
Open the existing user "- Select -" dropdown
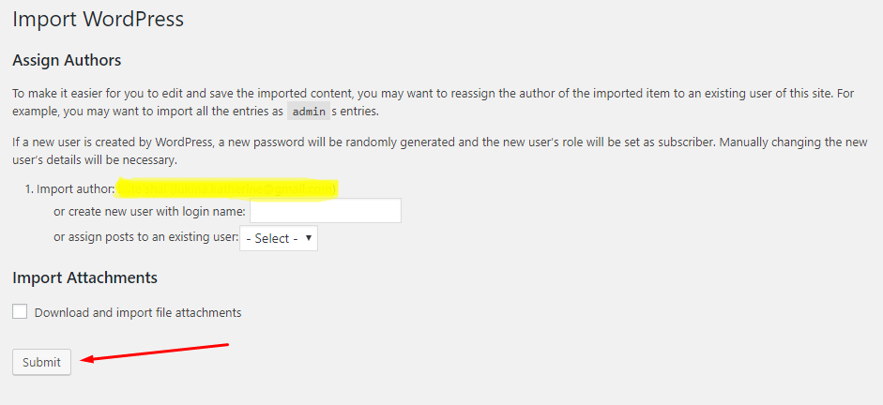click(x=278, y=238)
